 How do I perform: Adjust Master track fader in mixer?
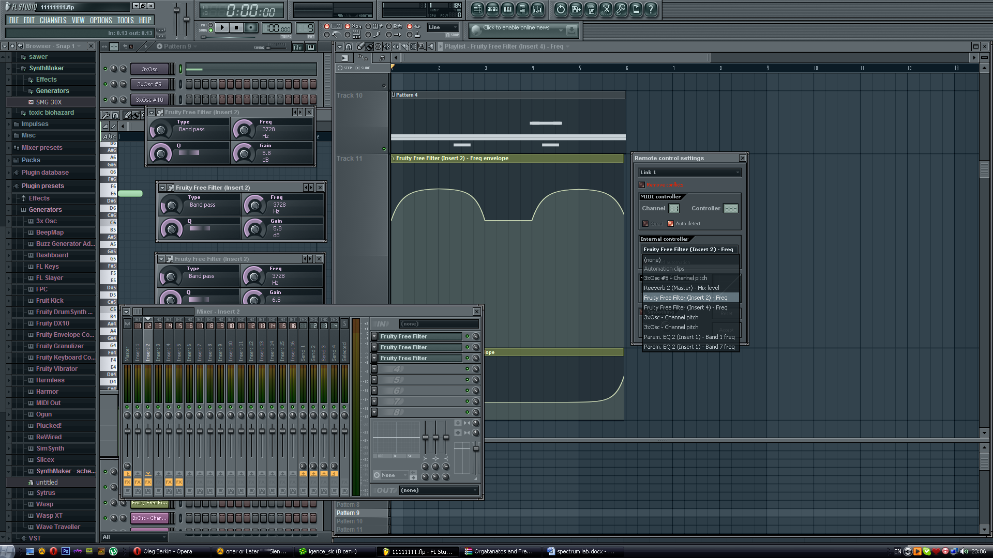[127, 431]
